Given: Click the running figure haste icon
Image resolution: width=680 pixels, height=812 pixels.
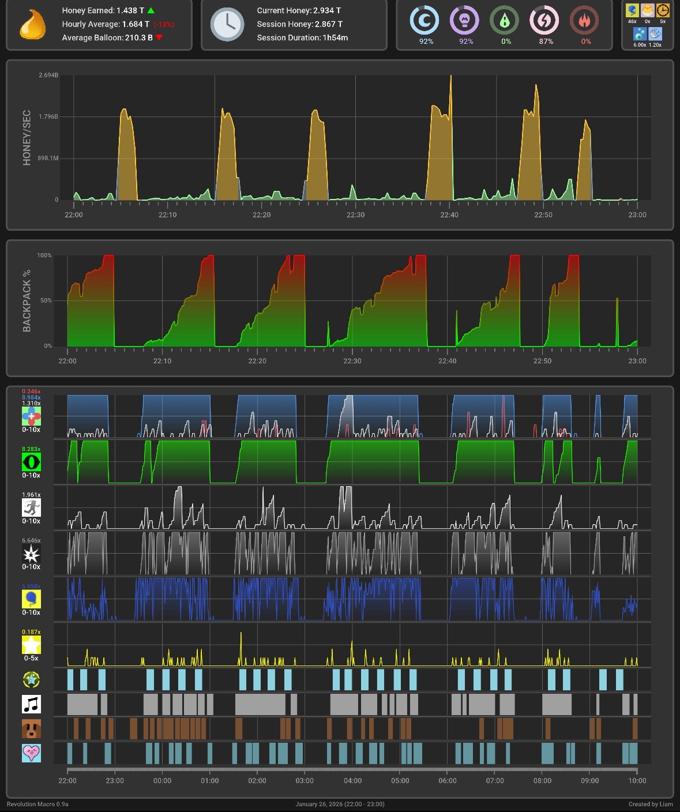Looking at the screenshot, I should coord(31,507).
